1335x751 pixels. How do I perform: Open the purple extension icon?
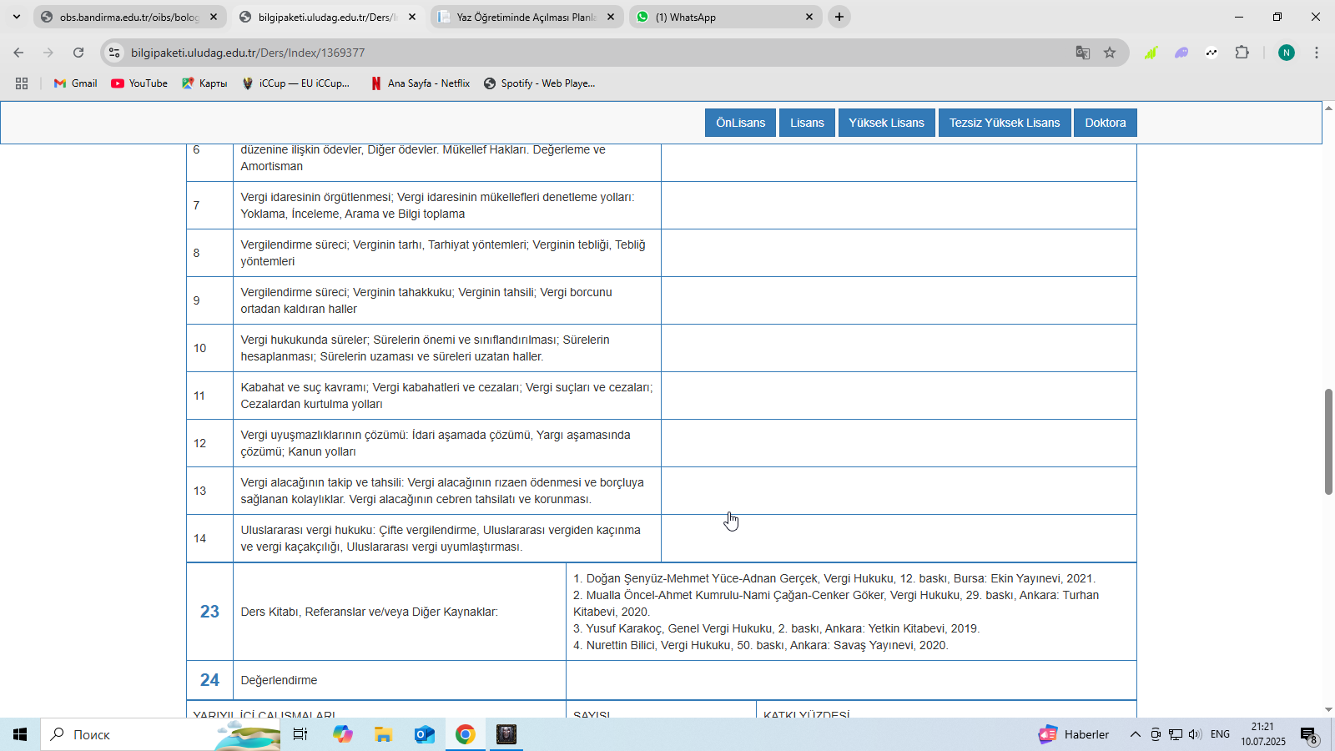click(1181, 53)
